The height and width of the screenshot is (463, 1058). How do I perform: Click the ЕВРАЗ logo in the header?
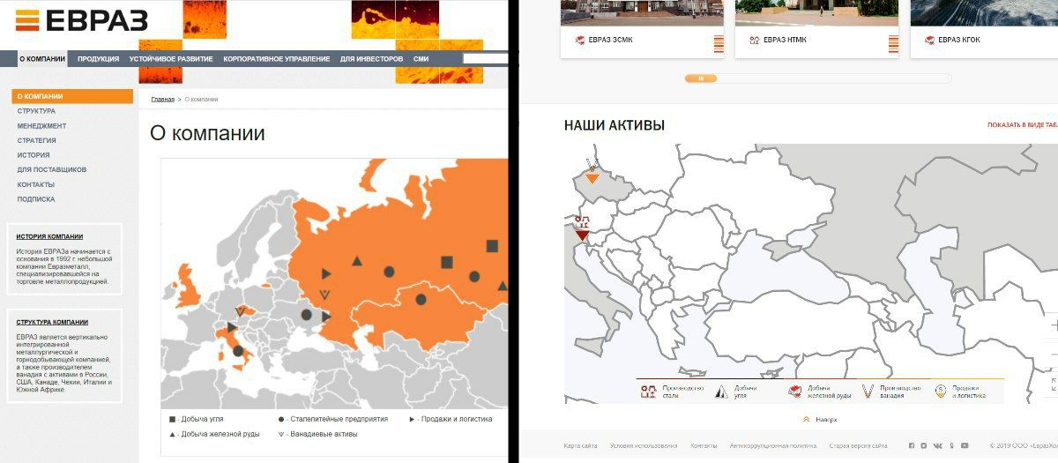[81, 20]
